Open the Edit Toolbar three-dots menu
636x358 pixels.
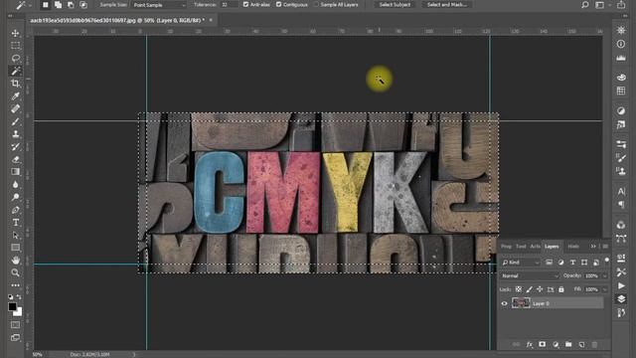coord(16,285)
